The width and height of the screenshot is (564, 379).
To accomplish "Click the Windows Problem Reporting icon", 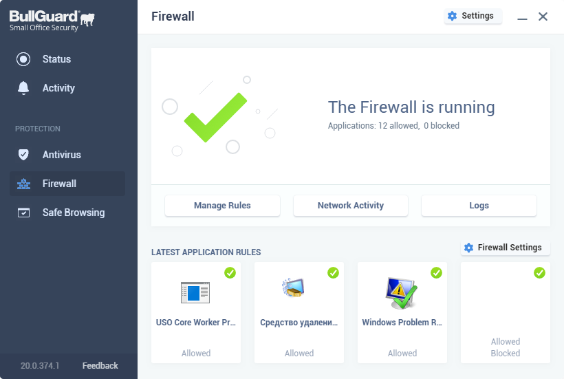I will pos(401,292).
